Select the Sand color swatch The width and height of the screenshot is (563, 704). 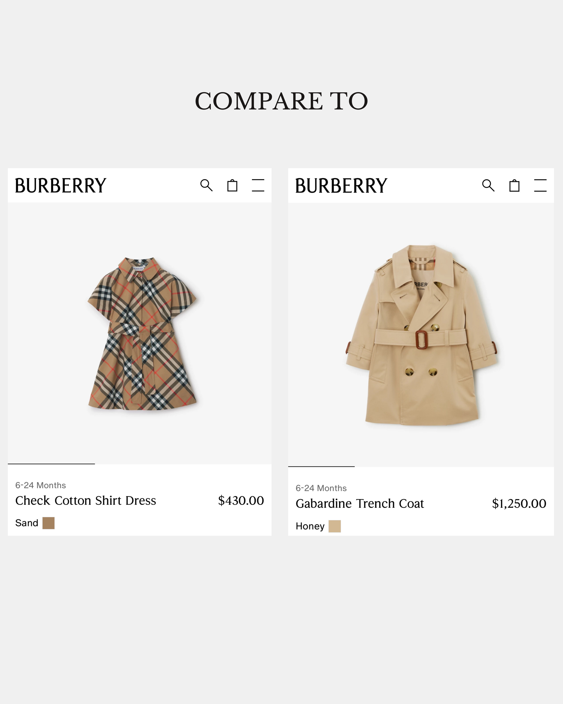pyautogui.click(x=48, y=523)
